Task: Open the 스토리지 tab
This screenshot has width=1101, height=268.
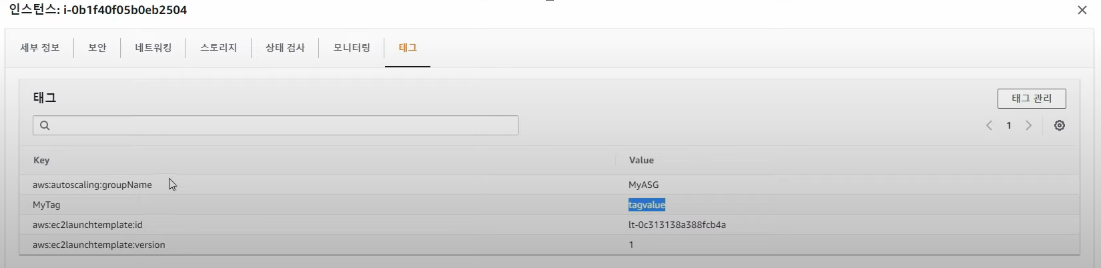Action: [219, 48]
